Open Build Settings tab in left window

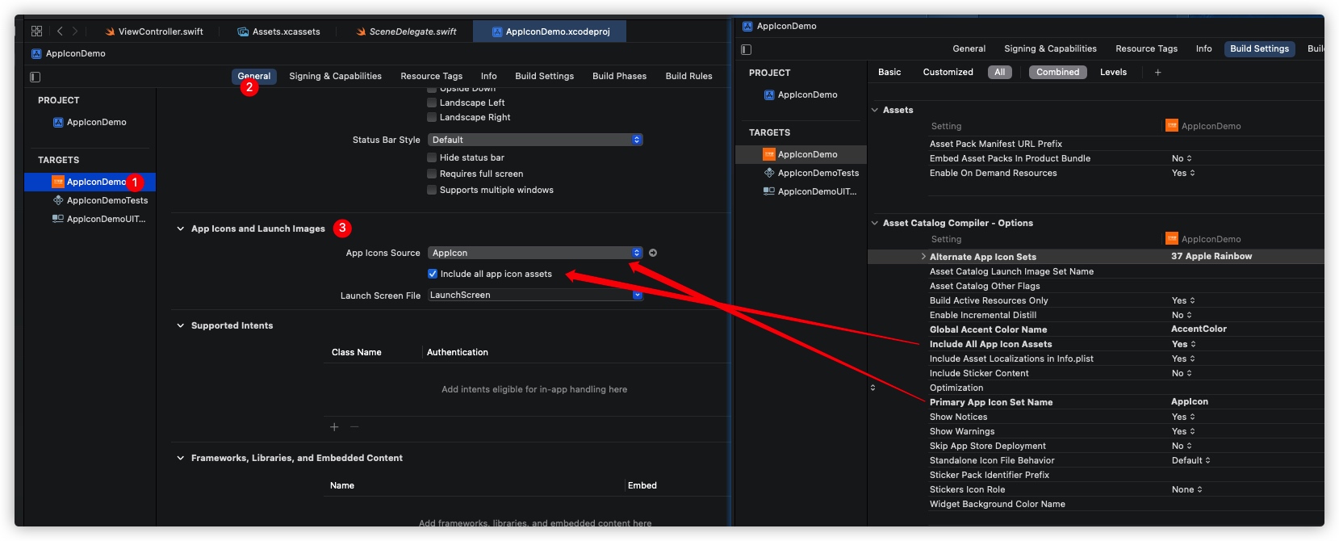pos(545,76)
